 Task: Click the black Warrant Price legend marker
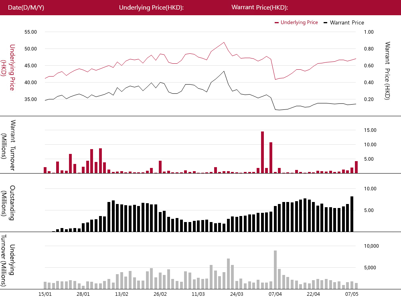tap(325, 23)
